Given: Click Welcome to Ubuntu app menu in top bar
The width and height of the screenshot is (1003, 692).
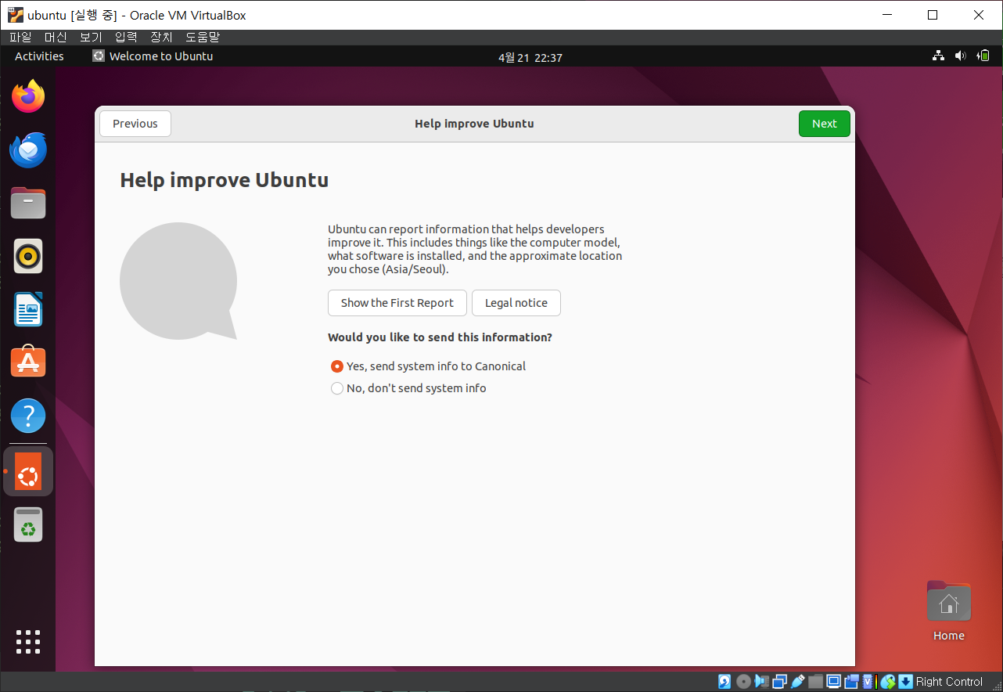Looking at the screenshot, I should [x=153, y=56].
